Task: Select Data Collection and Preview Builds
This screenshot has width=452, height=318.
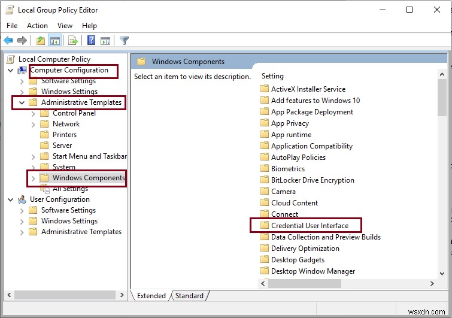Action: point(326,237)
